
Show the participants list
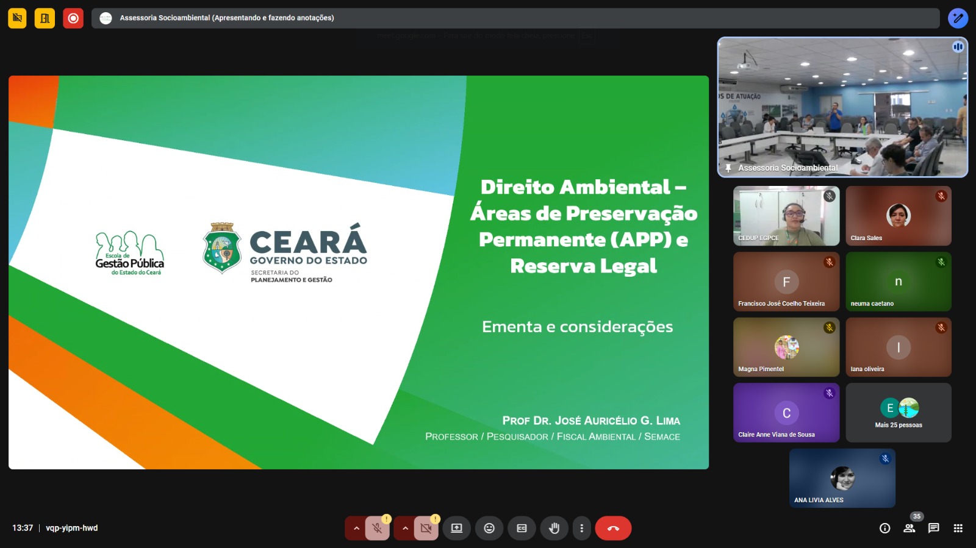tap(909, 528)
